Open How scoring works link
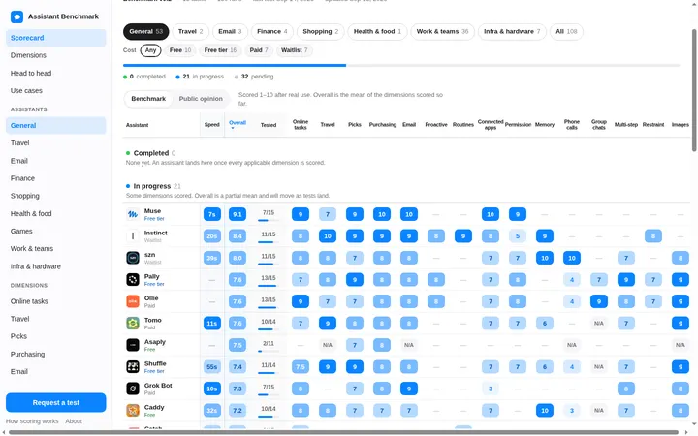This screenshot has width=698, height=436. (x=32, y=421)
